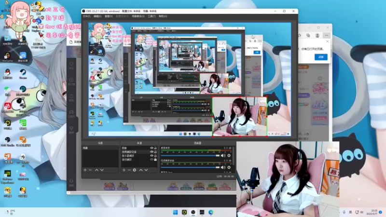Click the OBS icon on the taskbar
This screenshot has width=386, height=217.
pos(193,212)
